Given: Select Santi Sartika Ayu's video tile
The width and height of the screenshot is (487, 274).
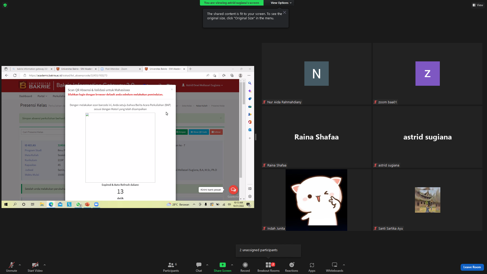Looking at the screenshot, I should (427, 200).
